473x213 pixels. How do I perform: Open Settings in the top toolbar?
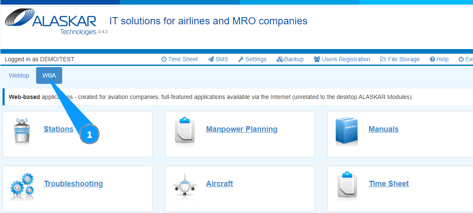click(x=252, y=59)
